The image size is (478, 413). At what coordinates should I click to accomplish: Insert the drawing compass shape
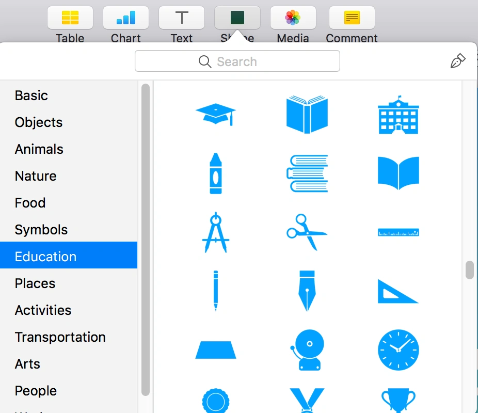pos(216,232)
